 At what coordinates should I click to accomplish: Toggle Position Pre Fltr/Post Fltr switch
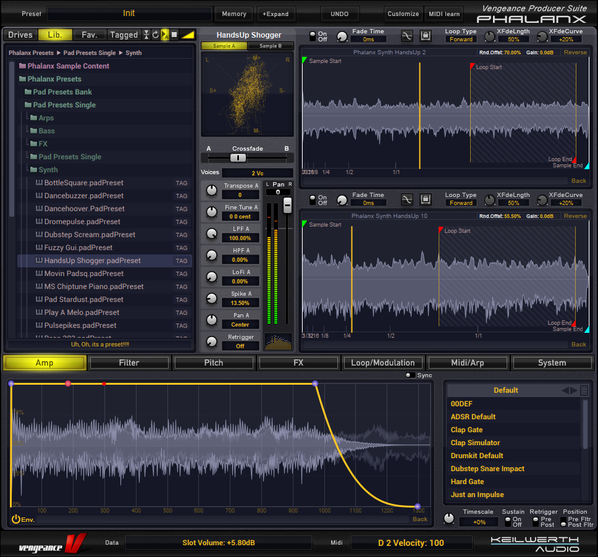563,522
